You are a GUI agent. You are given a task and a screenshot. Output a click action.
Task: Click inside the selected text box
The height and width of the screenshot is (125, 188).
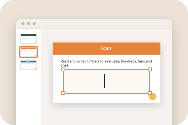coord(107,81)
